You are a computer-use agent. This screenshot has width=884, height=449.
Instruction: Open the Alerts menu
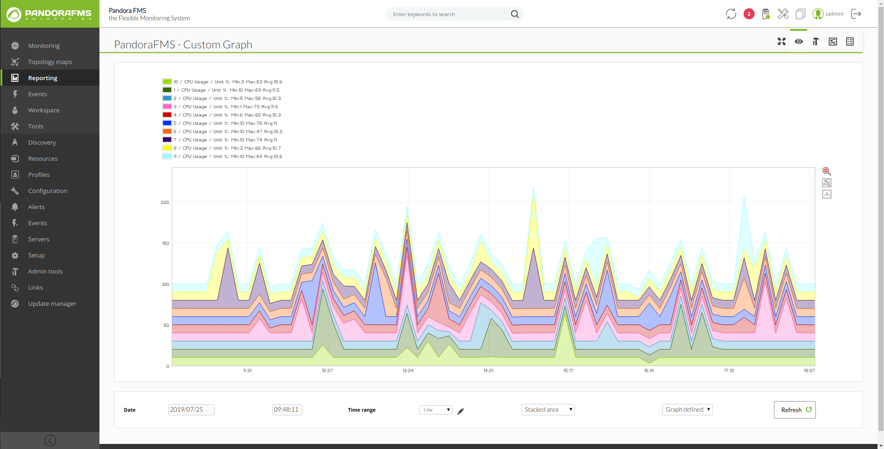click(50, 207)
